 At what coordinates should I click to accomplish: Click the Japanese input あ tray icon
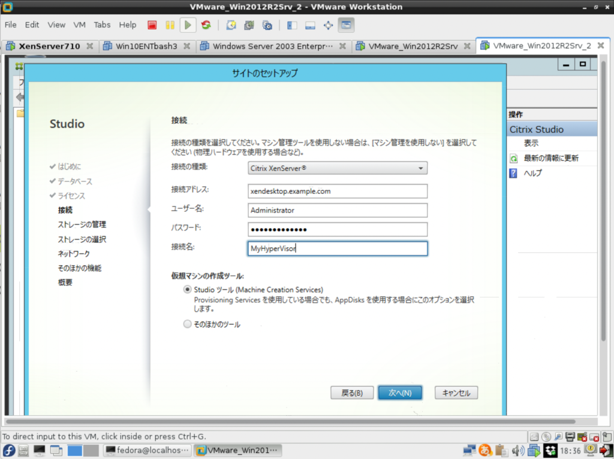[x=484, y=451]
